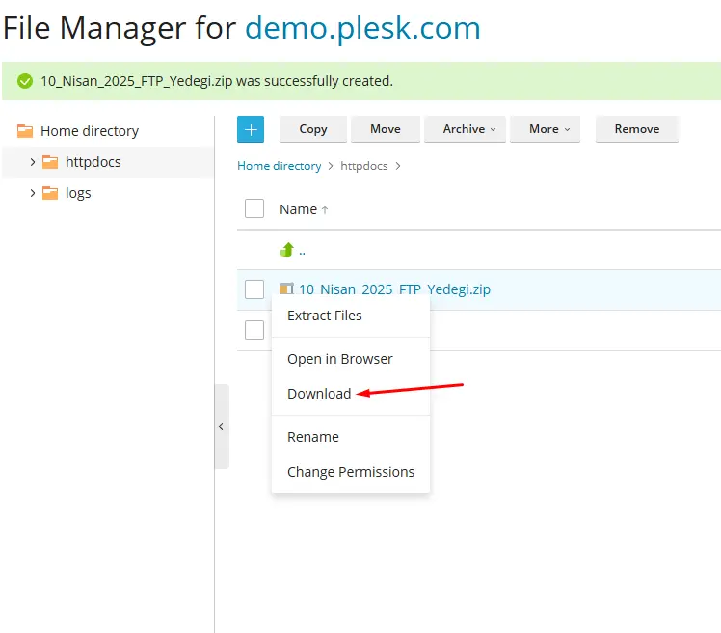
Task: Select the logs folder in the tree
Action: pos(78,193)
